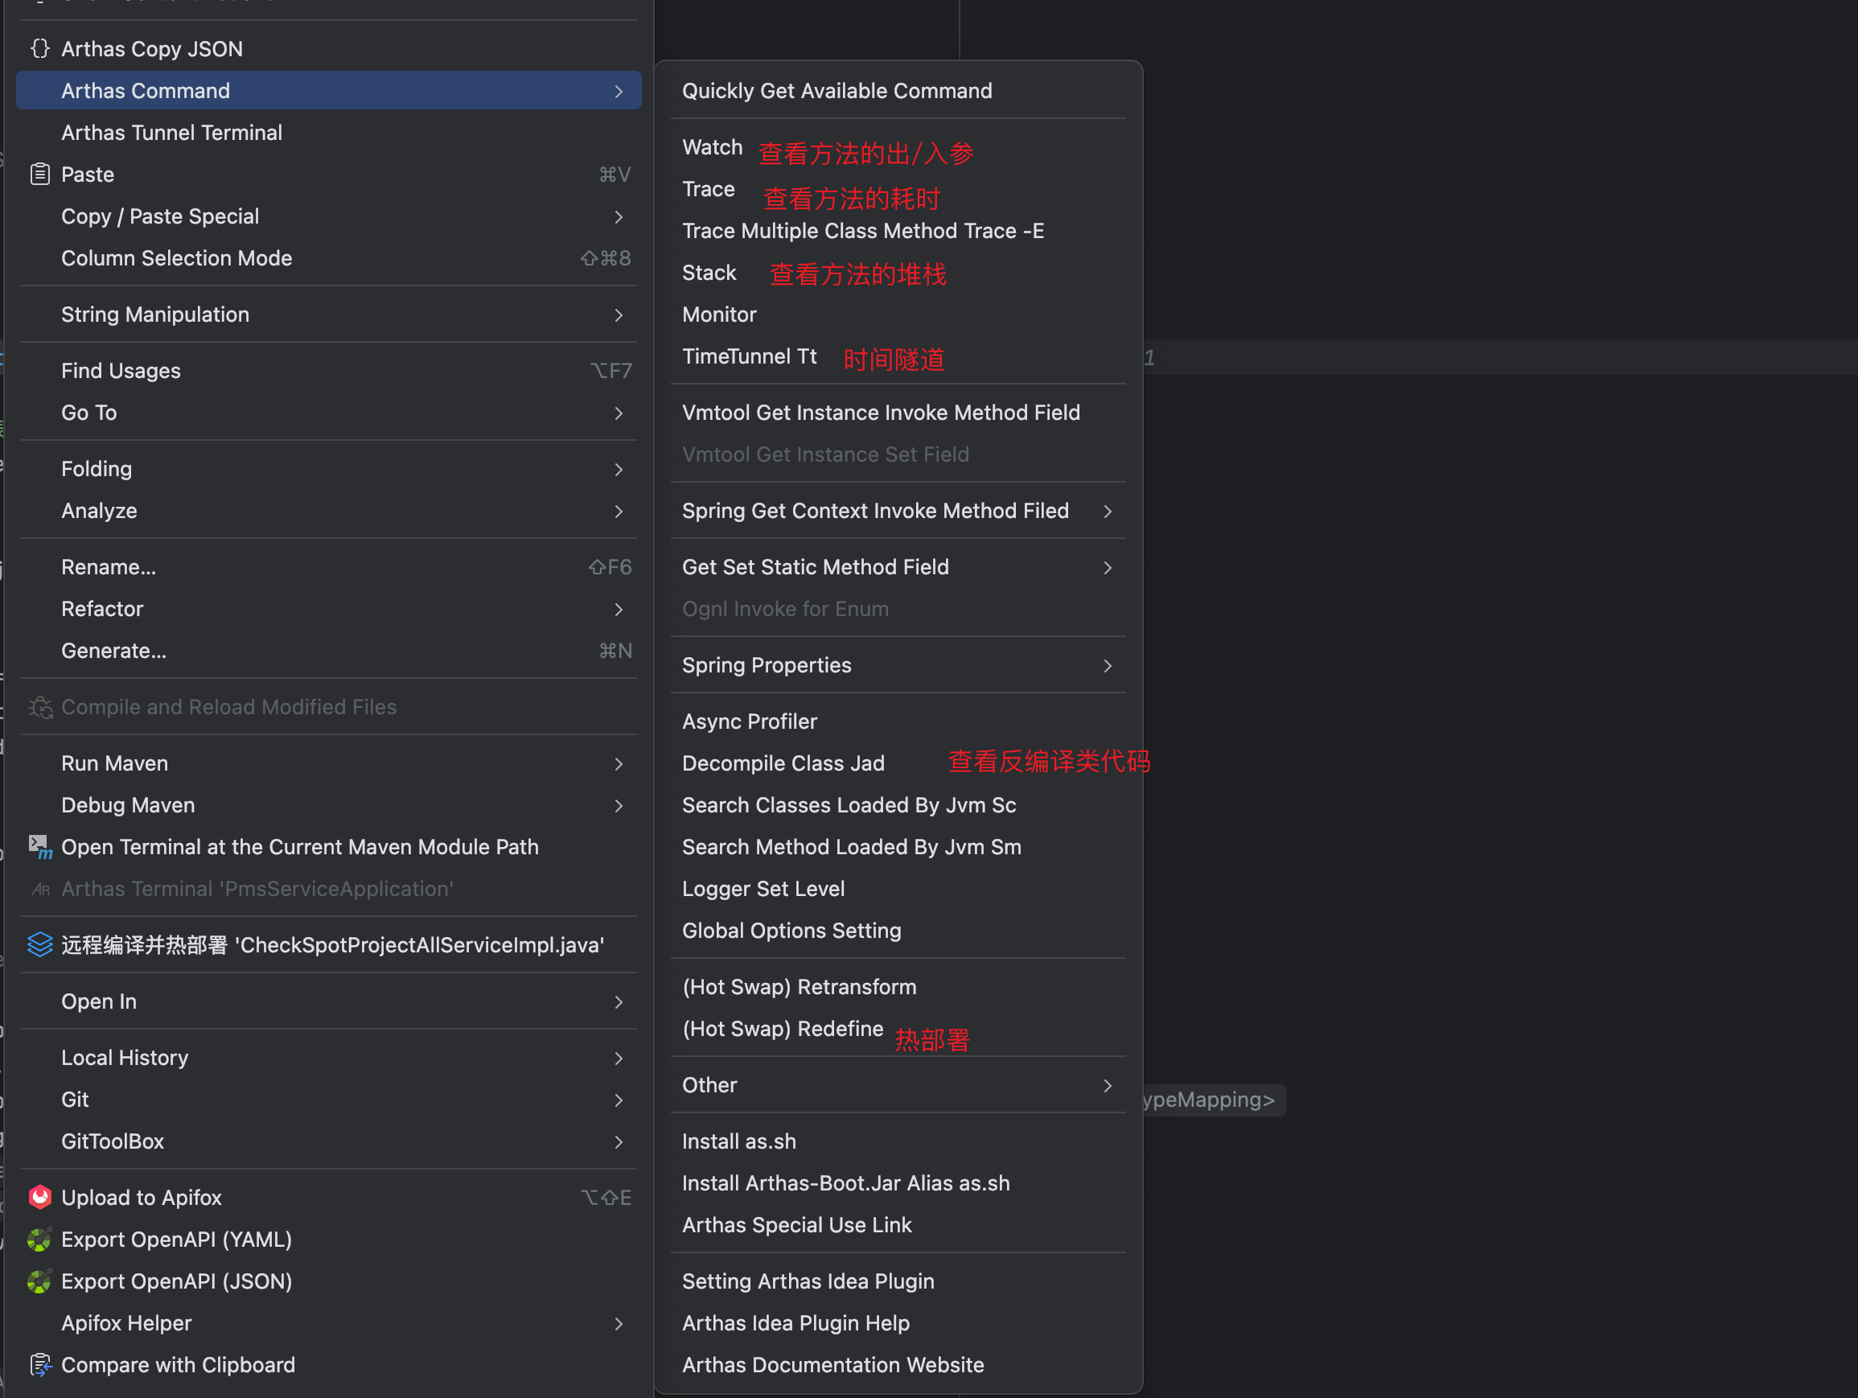Toggle Column Selection Mode
Image resolution: width=1858 pixels, height=1398 pixels.
point(176,258)
